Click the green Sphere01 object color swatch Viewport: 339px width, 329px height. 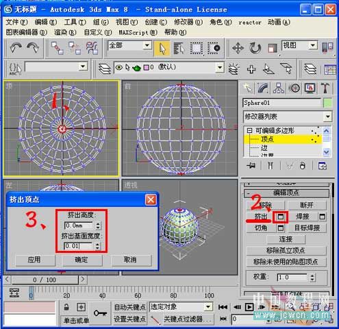(327, 103)
